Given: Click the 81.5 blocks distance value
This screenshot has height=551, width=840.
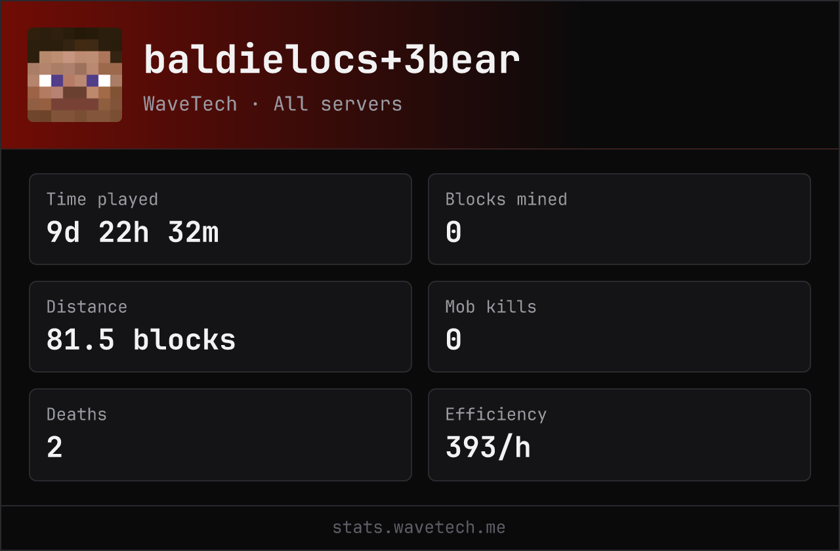Looking at the screenshot, I should [x=141, y=340].
